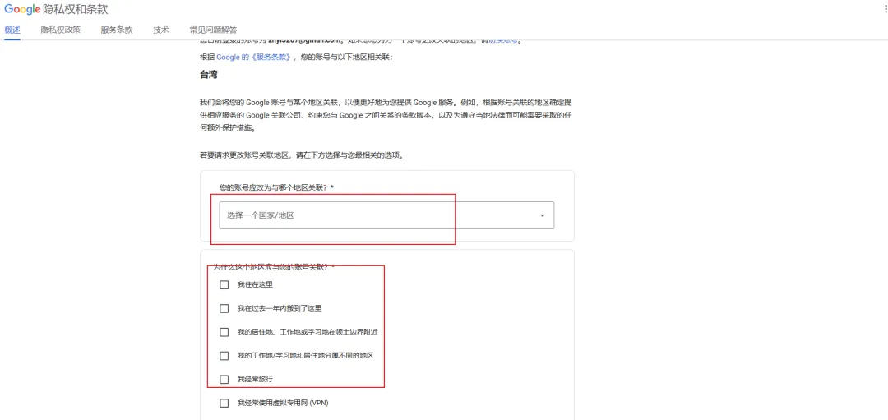Click the 隐私权和条款 page title

click(76, 10)
